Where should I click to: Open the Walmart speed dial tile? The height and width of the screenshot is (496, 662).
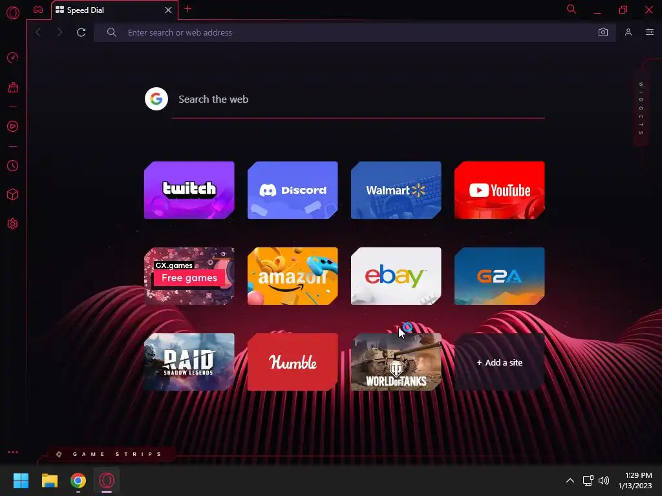pyautogui.click(x=396, y=191)
